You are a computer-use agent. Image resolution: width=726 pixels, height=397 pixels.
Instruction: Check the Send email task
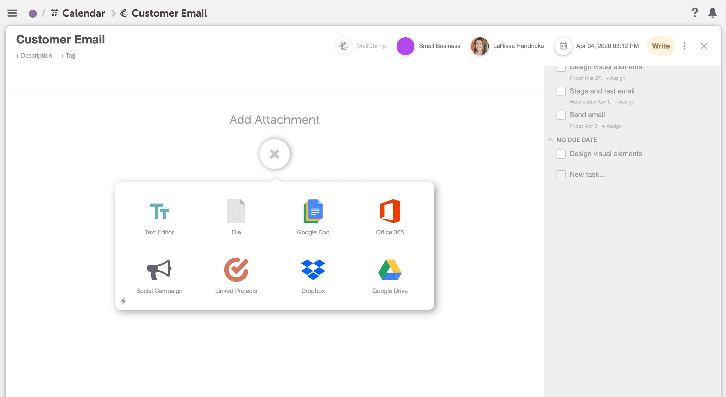click(561, 115)
